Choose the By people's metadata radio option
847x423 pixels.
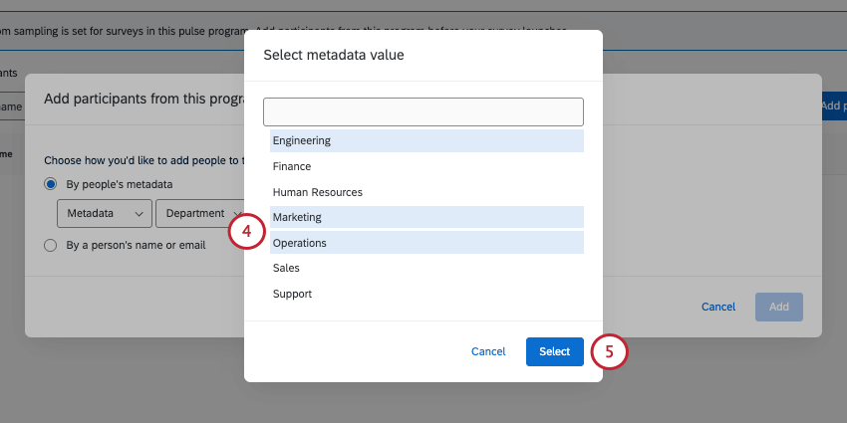51,184
